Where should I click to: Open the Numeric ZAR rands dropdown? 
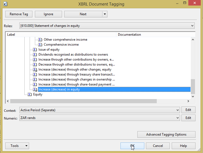178,118
